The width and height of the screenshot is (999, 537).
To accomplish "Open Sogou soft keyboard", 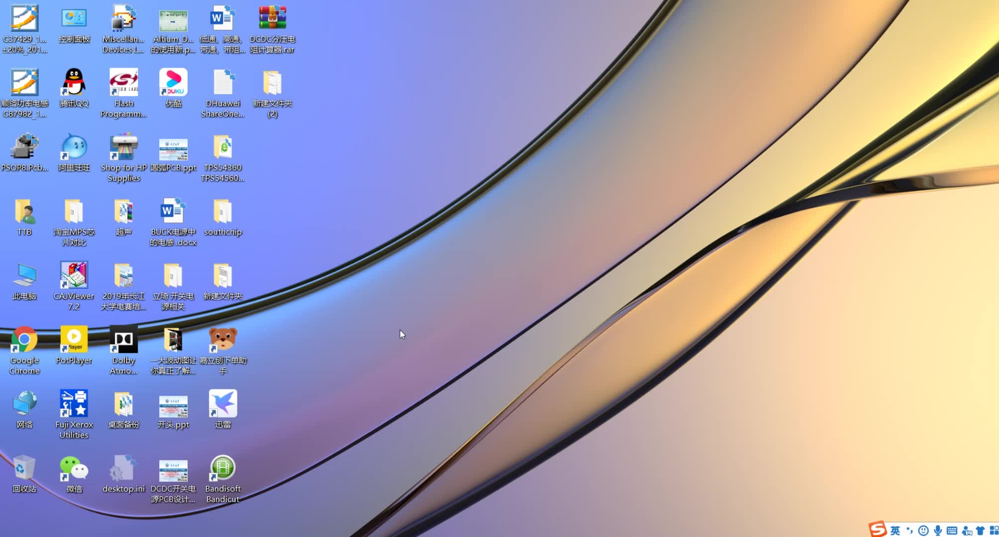I will [x=952, y=531].
